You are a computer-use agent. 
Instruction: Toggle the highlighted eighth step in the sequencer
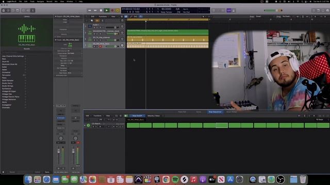click(222, 125)
